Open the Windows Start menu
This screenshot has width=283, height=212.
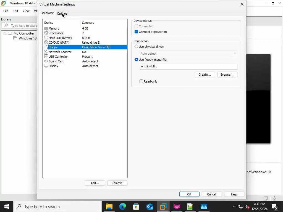pyautogui.click(x=7, y=206)
